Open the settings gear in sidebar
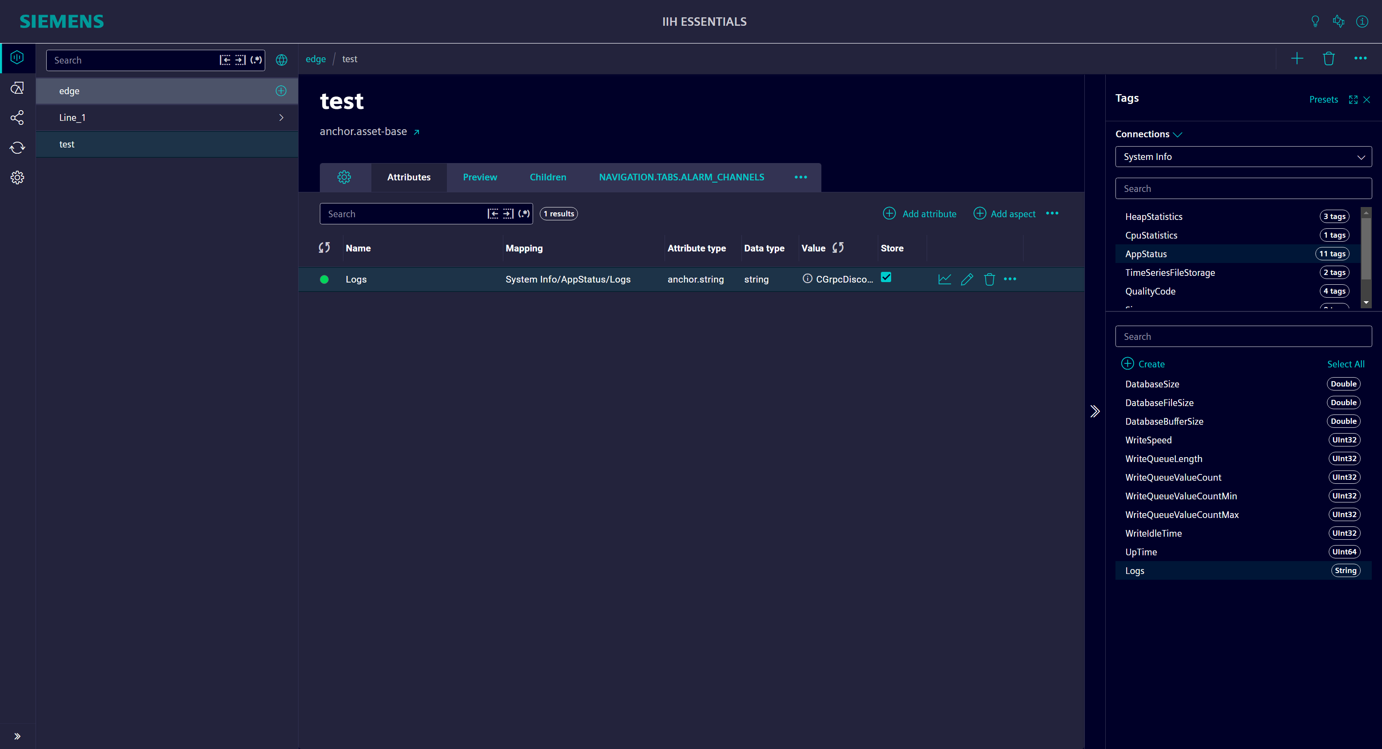 tap(17, 178)
